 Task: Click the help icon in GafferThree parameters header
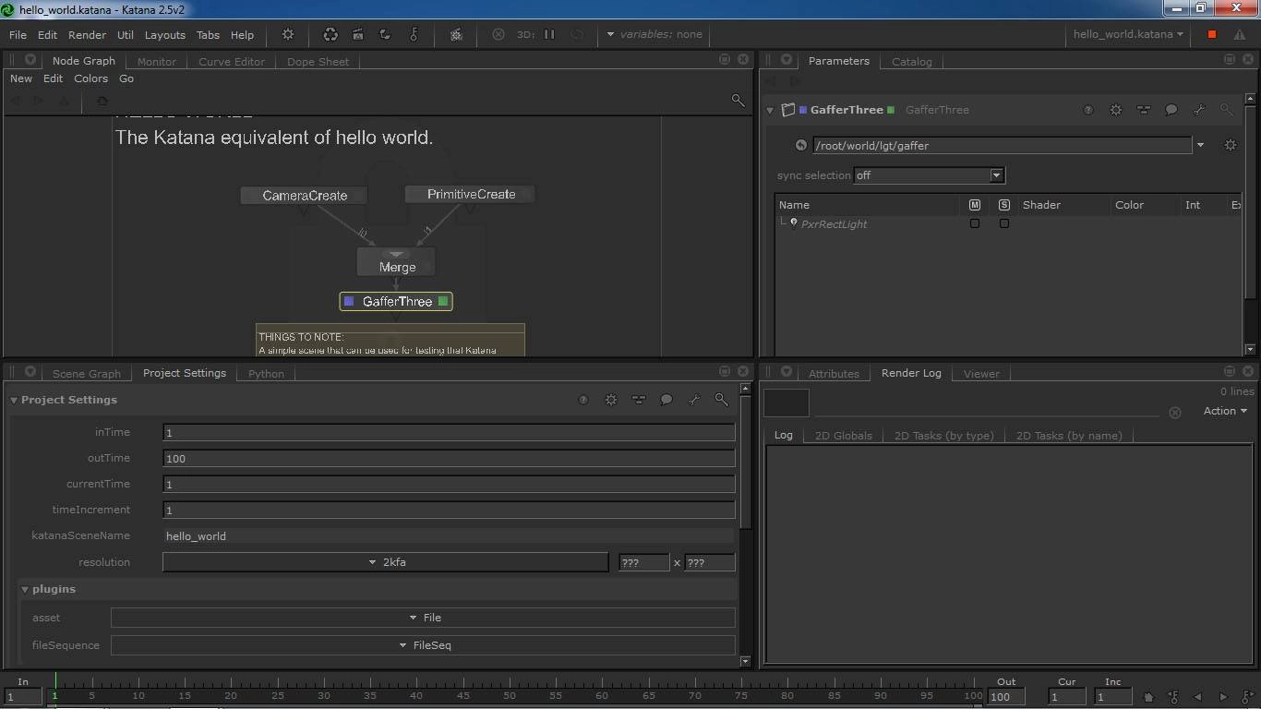pos(1088,110)
